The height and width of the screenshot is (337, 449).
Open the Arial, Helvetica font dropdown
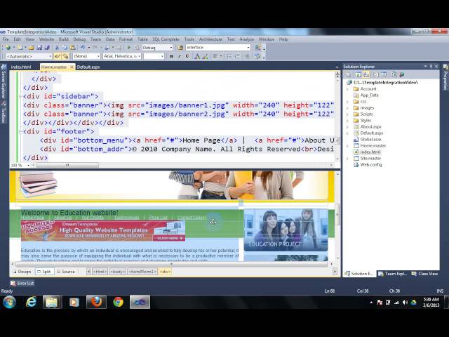coord(122,56)
